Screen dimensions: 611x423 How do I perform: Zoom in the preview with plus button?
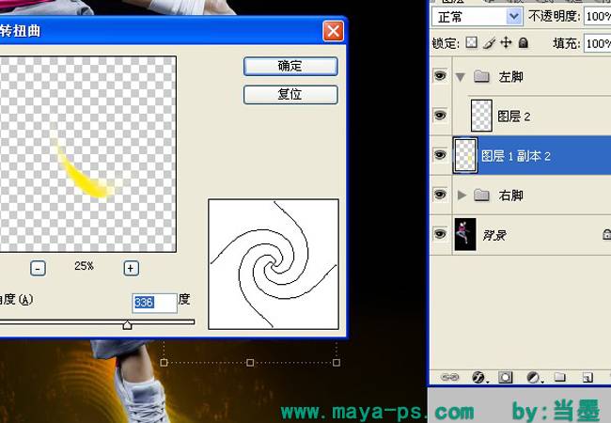[131, 268]
